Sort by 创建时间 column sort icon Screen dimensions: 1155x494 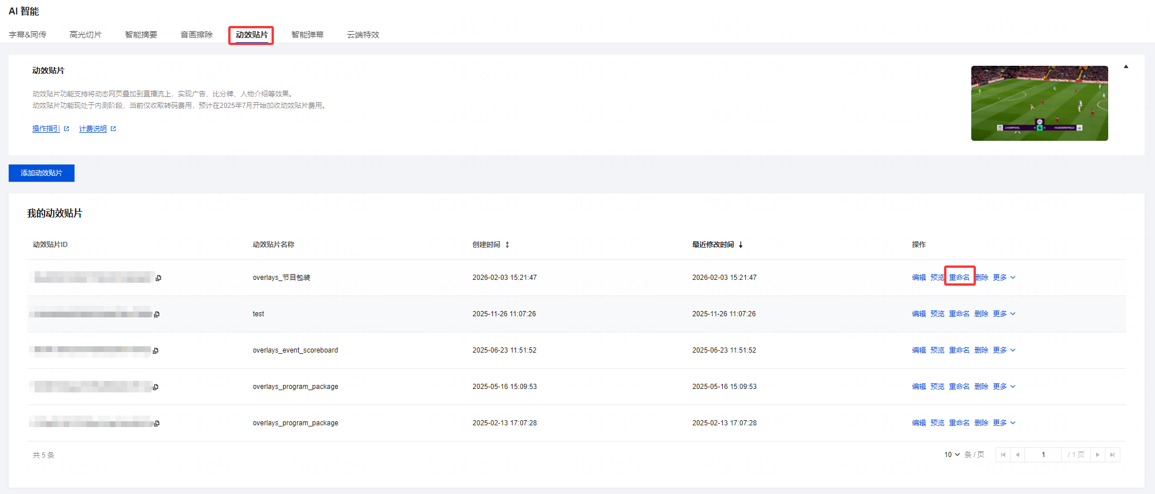507,245
